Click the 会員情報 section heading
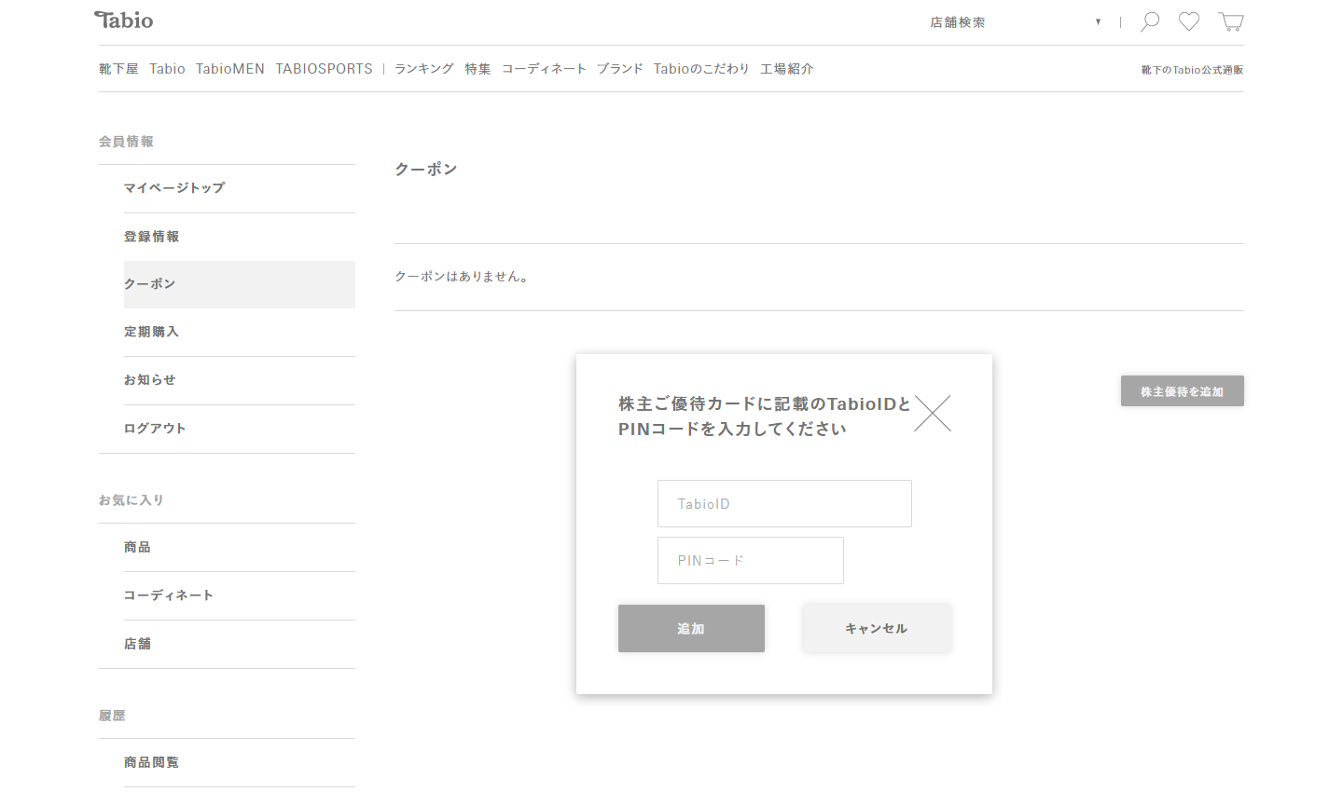This screenshot has height=792, width=1343. [127, 142]
